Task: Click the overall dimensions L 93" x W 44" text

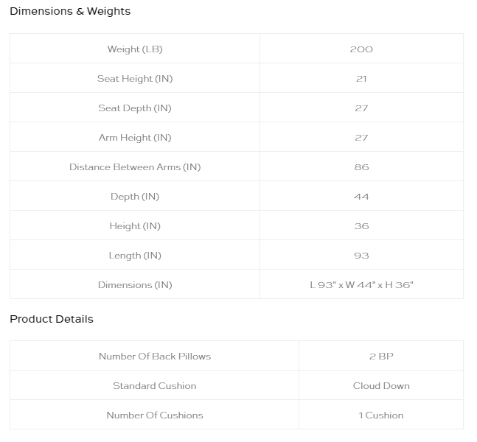Action: pos(341,285)
